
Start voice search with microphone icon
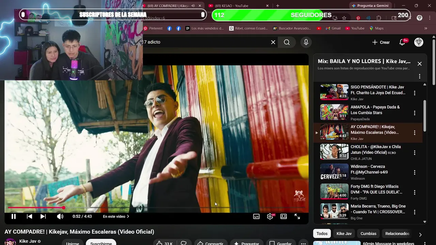tap(306, 42)
